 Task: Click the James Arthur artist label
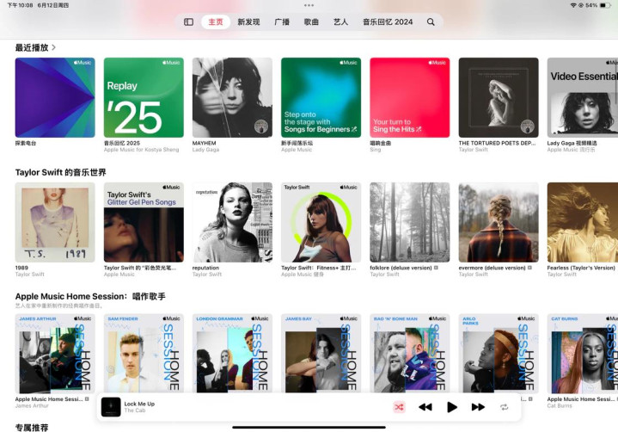pos(32,405)
